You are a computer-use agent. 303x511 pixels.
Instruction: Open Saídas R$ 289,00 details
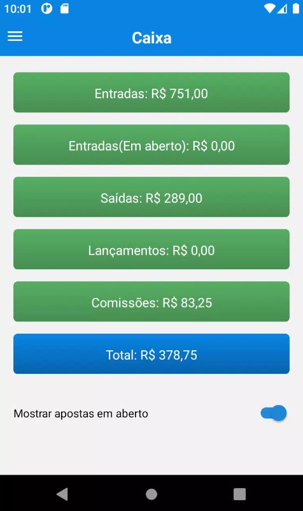coord(151,197)
